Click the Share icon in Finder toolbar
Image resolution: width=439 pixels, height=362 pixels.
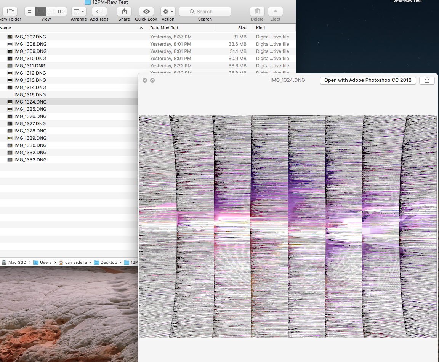pyautogui.click(x=124, y=11)
